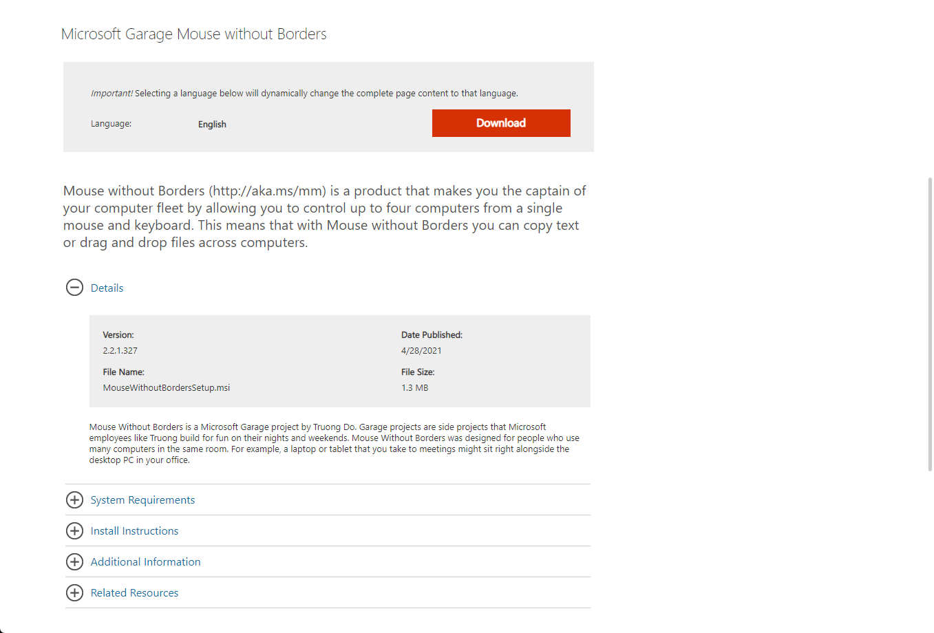Screen dimensions: 934x633
Task: Collapse Details with the minus circle icon
Action: 74,288
